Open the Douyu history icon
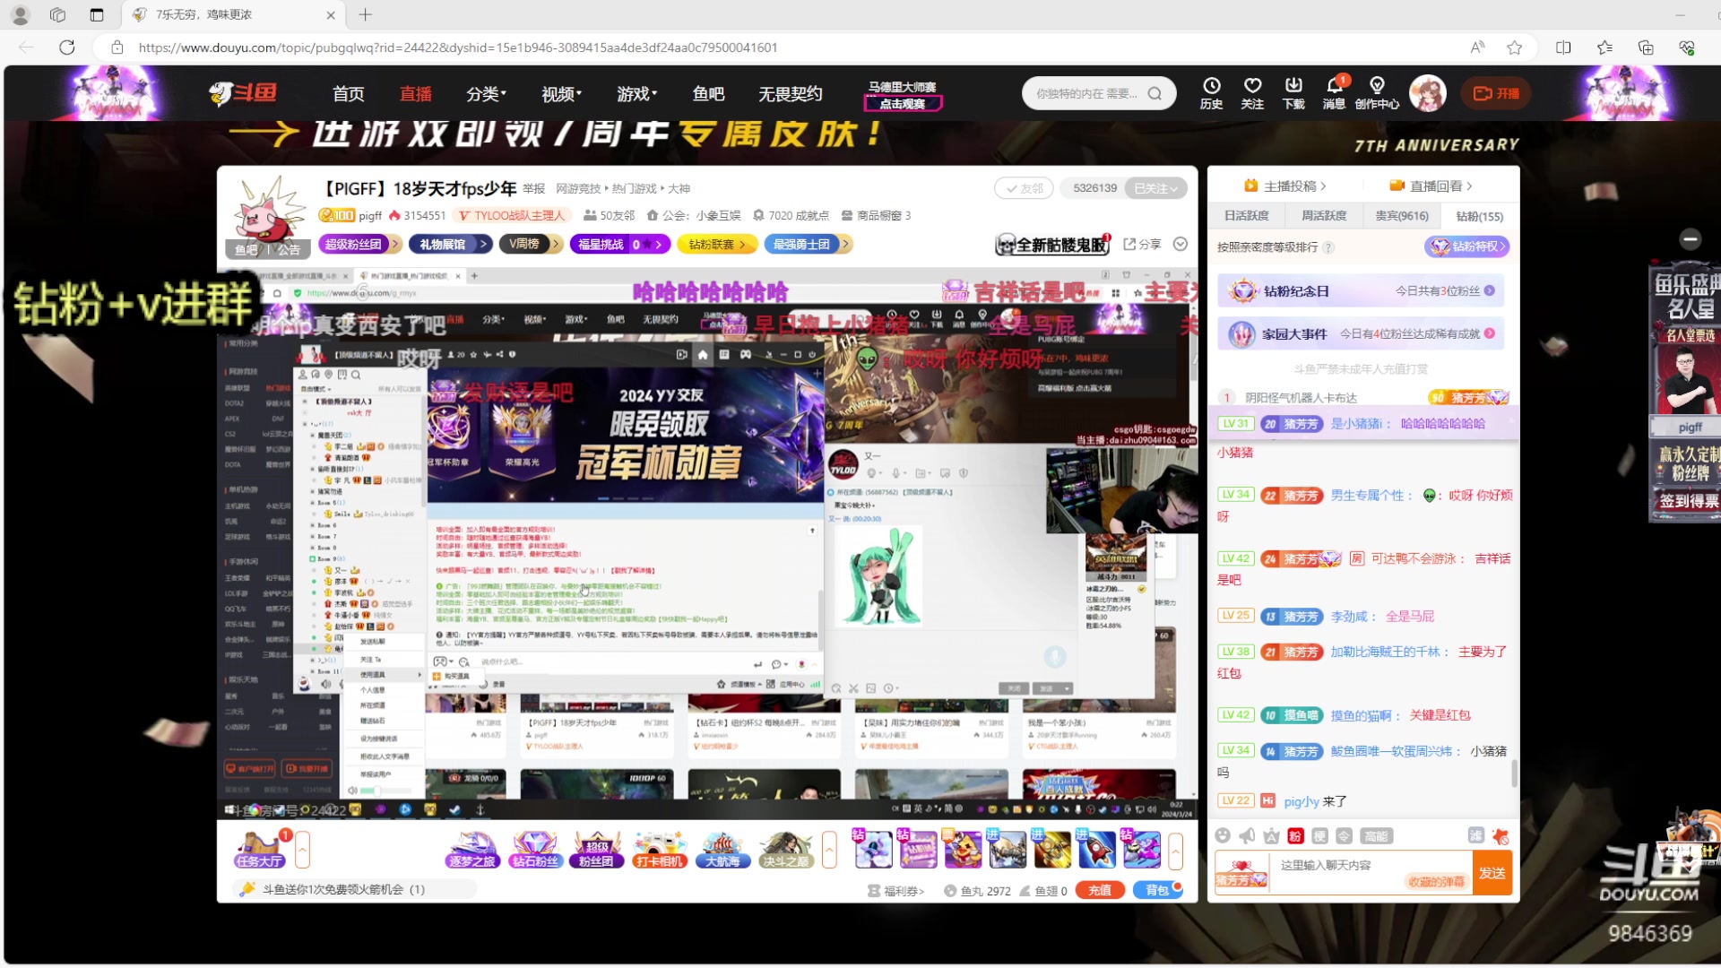The height and width of the screenshot is (968, 1721). click(x=1212, y=92)
